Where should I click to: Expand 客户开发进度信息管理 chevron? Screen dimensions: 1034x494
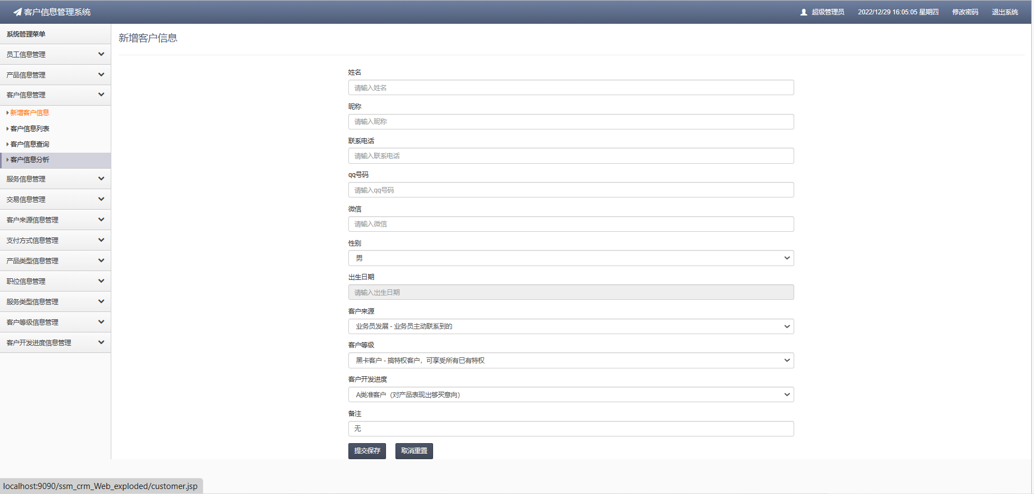(x=101, y=342)
